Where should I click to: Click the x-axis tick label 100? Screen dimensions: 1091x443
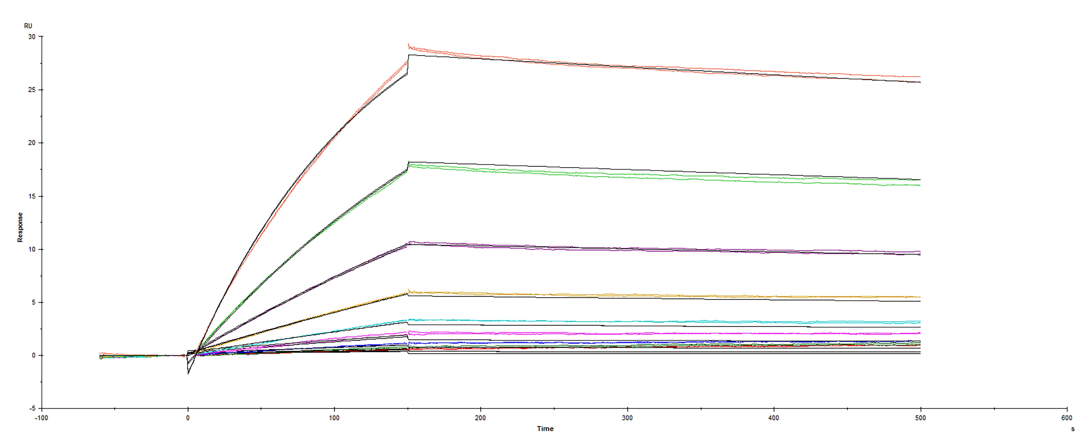[x=334, y=418]
